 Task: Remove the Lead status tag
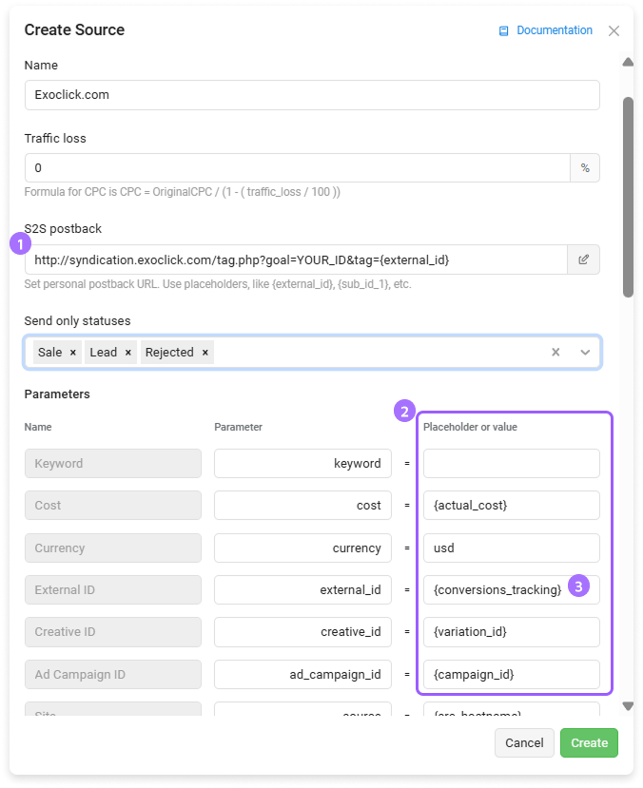click(x=128, y=353)
